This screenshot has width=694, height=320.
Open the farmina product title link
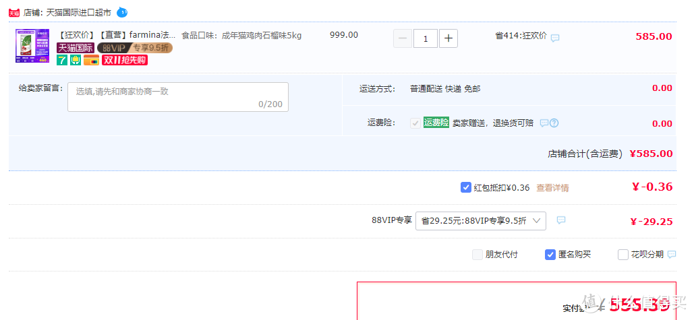(x=117, y=35)
